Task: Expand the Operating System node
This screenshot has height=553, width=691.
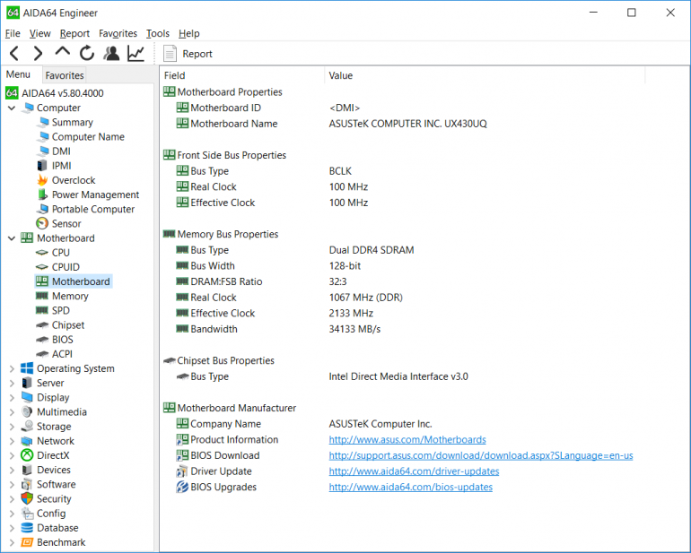Action: point(12,369)
